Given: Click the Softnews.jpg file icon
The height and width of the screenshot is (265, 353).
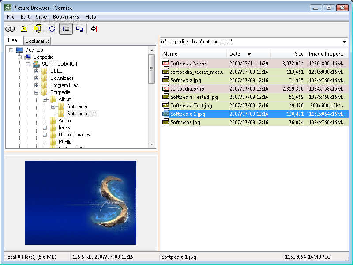Looking at the screenshot, I should (166, 122).
